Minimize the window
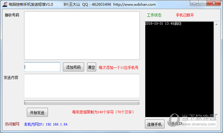Image resolution: width=223 pixels, height=133 pixels. 194,3
